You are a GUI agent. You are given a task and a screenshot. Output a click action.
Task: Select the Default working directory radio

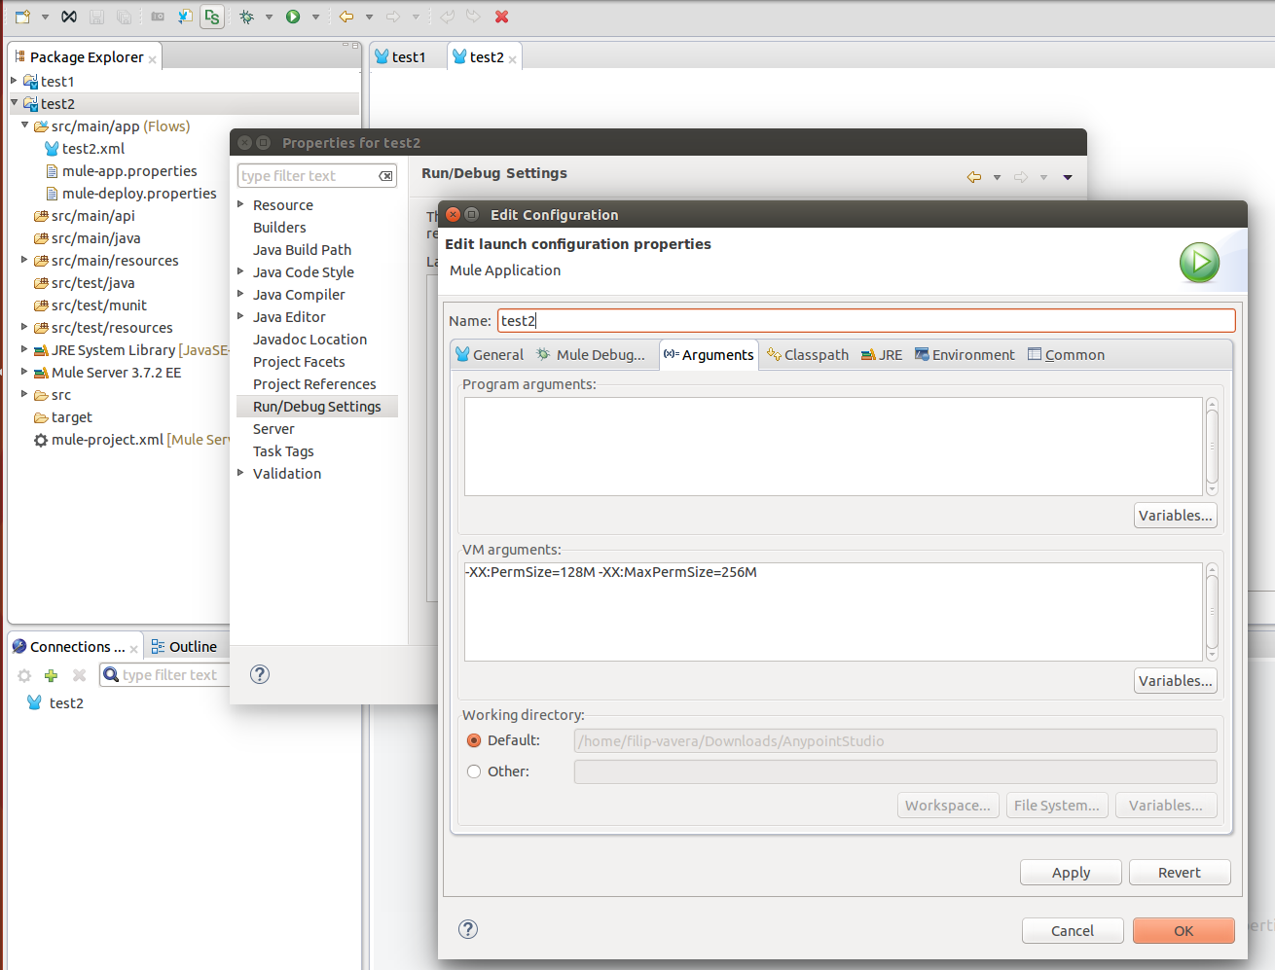tap(474, 740)
